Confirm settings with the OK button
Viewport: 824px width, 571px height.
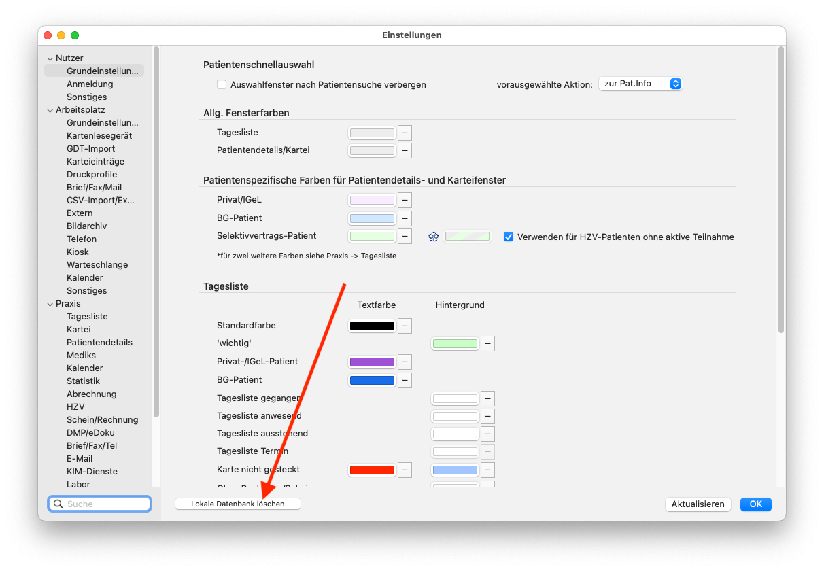coord(756,504)
